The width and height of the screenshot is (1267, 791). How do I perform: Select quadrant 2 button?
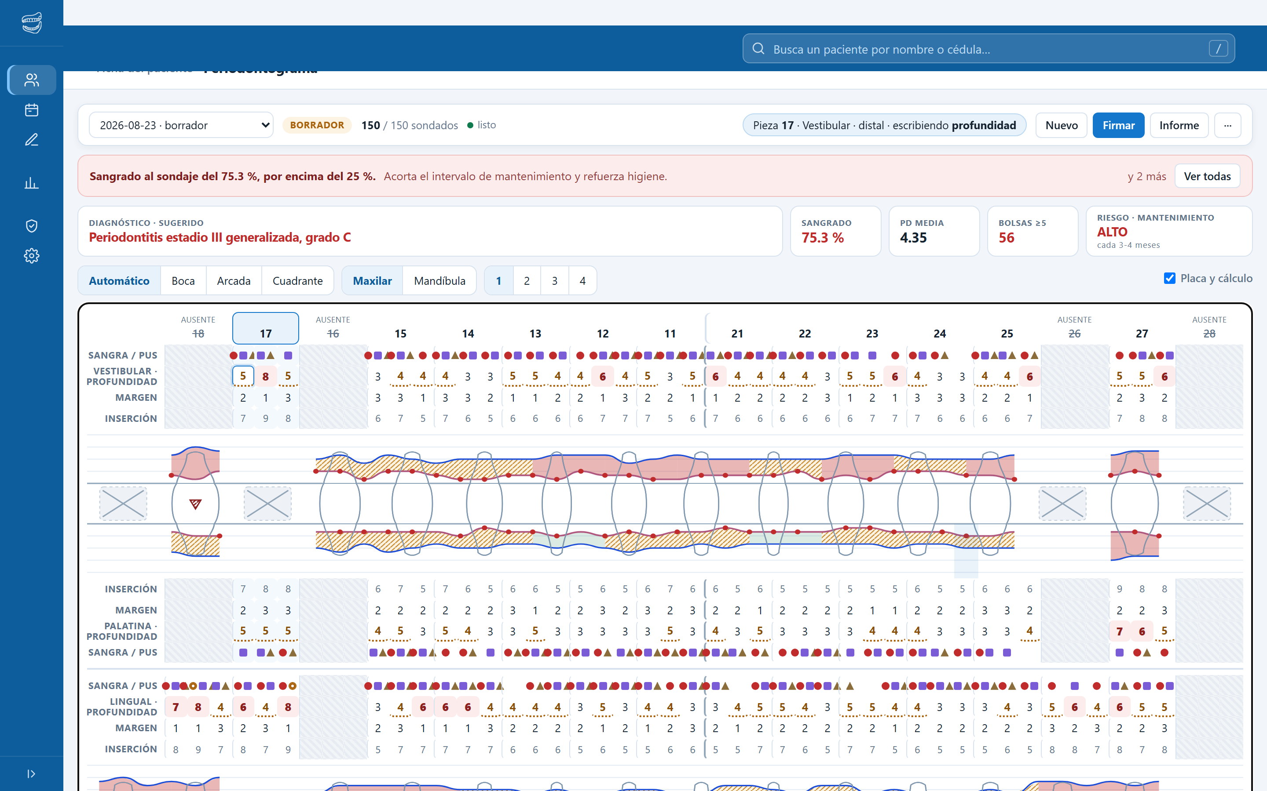(527, 281)
